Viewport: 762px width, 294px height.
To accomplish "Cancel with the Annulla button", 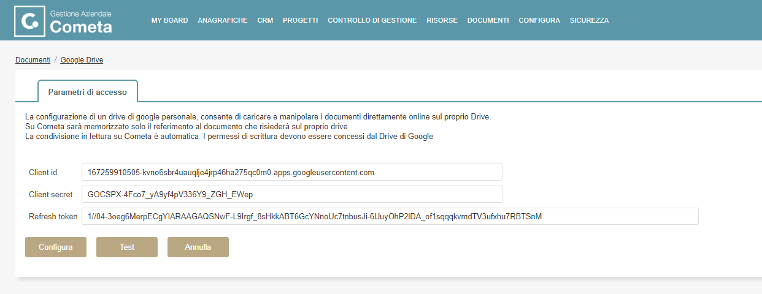I will [198, 247].
